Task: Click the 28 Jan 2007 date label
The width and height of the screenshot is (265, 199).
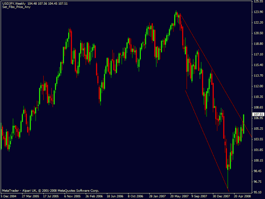Action: 157,196
